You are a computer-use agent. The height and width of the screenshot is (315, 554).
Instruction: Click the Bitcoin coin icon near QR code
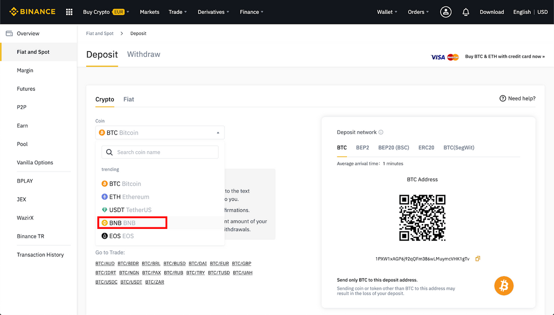[x=503, y=286]
